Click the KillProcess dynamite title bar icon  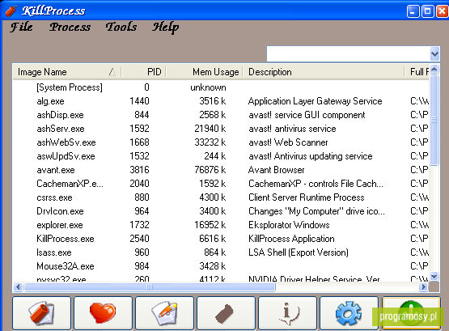point(11,11)
